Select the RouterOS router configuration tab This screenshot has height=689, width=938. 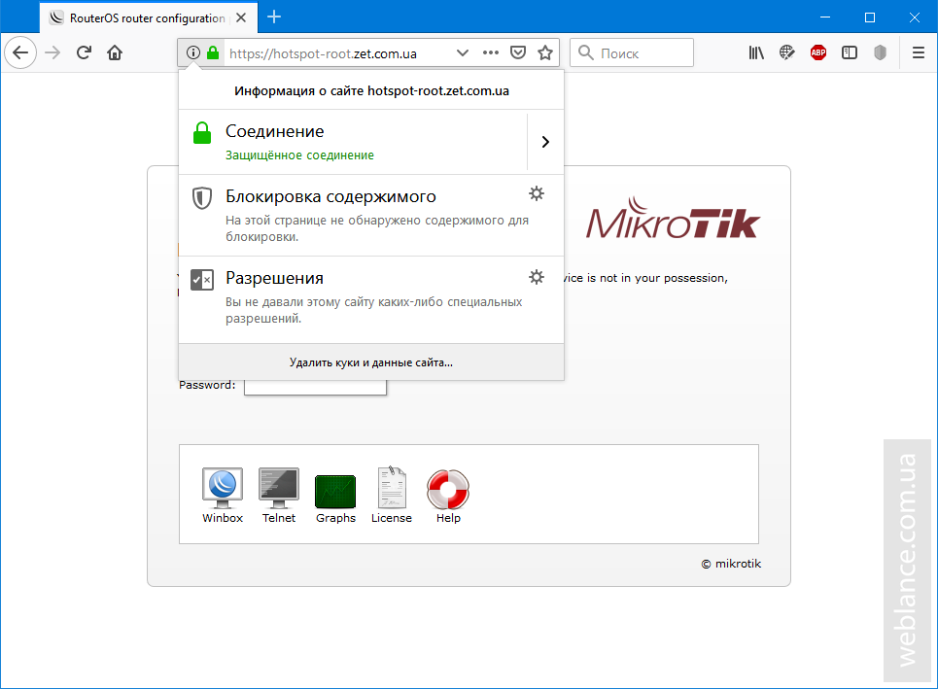149,17
